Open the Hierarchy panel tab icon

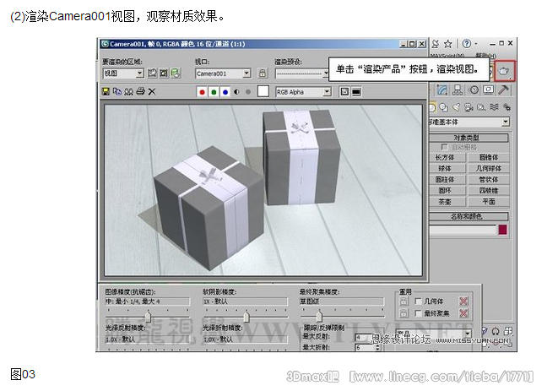click(458, 90)
